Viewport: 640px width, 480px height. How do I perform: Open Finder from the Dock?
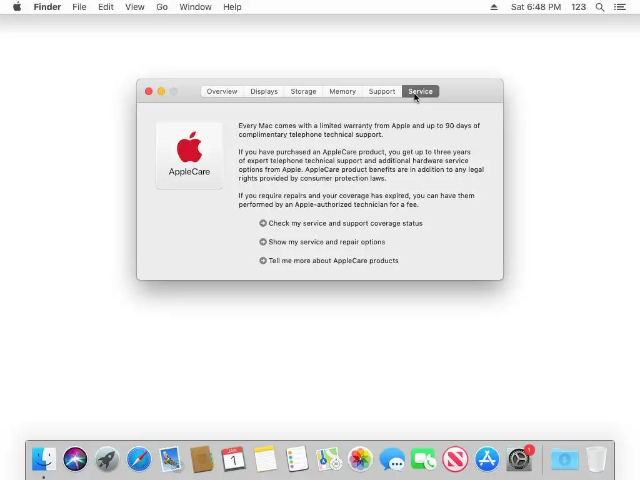[44, 459]
